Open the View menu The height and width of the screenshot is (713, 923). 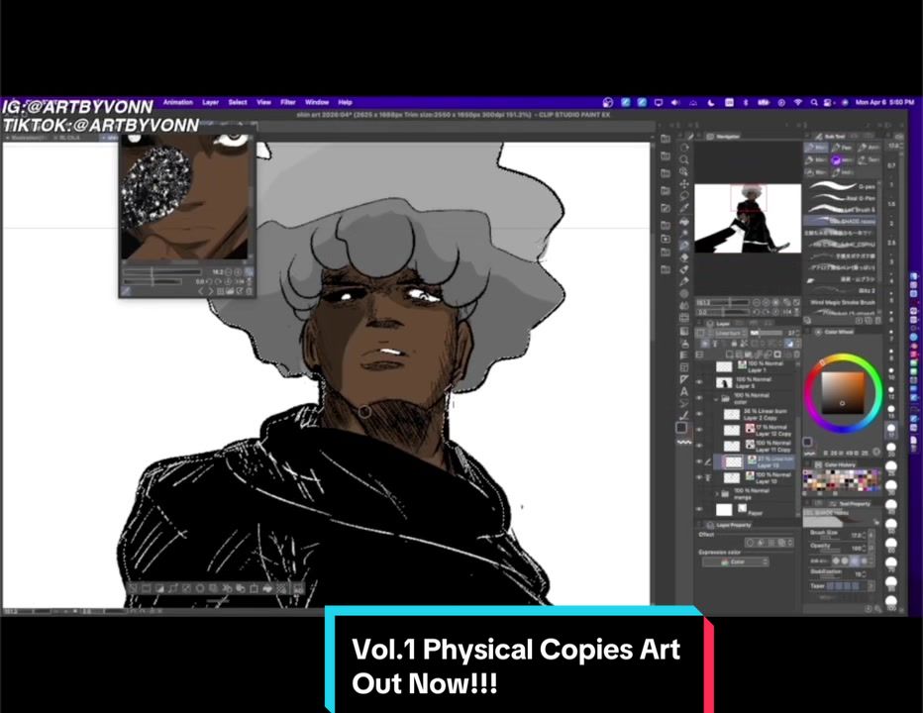tap(263, 102)
